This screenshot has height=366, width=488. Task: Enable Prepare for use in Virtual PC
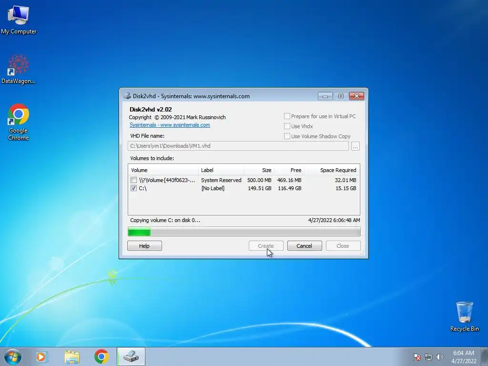point(287,116)
